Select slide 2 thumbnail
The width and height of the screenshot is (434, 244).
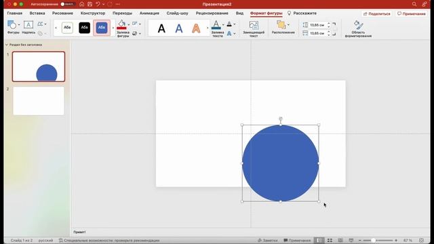click(39, 101)
